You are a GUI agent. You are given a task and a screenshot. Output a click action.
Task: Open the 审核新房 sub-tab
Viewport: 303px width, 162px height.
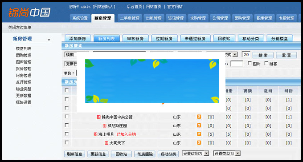point(135,38)
